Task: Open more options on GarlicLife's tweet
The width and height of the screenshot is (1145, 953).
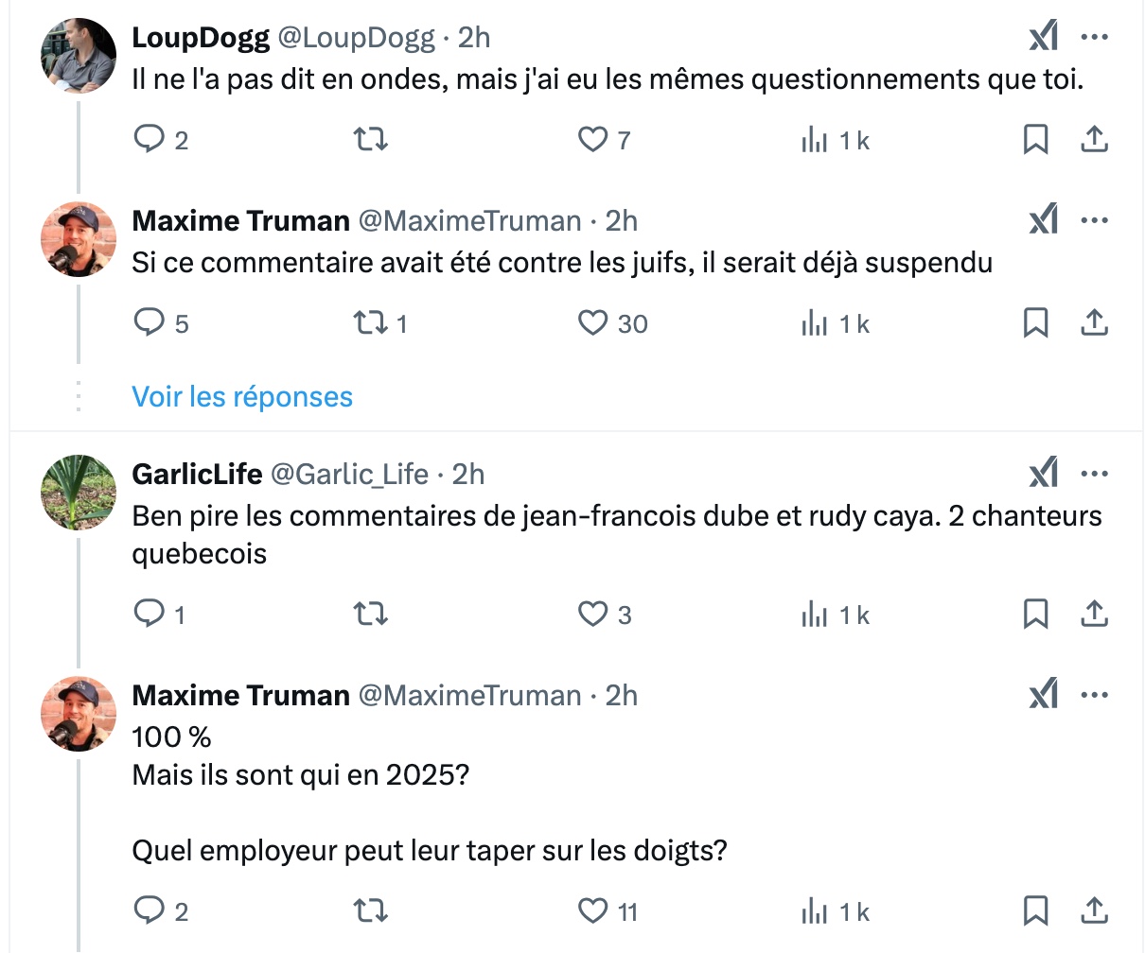Action: point(1094,474)
